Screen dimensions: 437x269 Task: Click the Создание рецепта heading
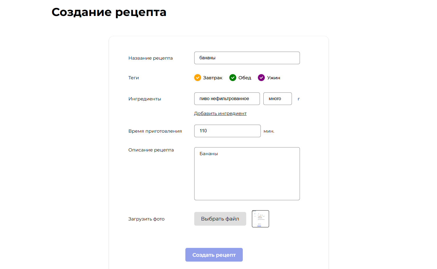click(x=109, y=12)
